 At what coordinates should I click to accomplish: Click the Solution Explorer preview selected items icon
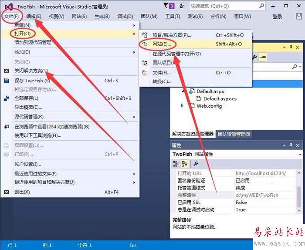pos(263,57)
